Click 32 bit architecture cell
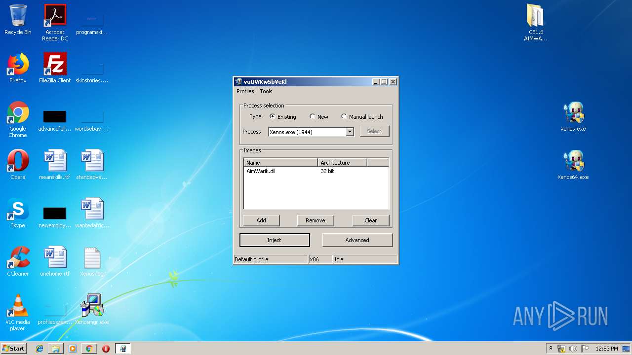This screenshot has height=355, width=632. pyautogui.click(x=327, y=171)
